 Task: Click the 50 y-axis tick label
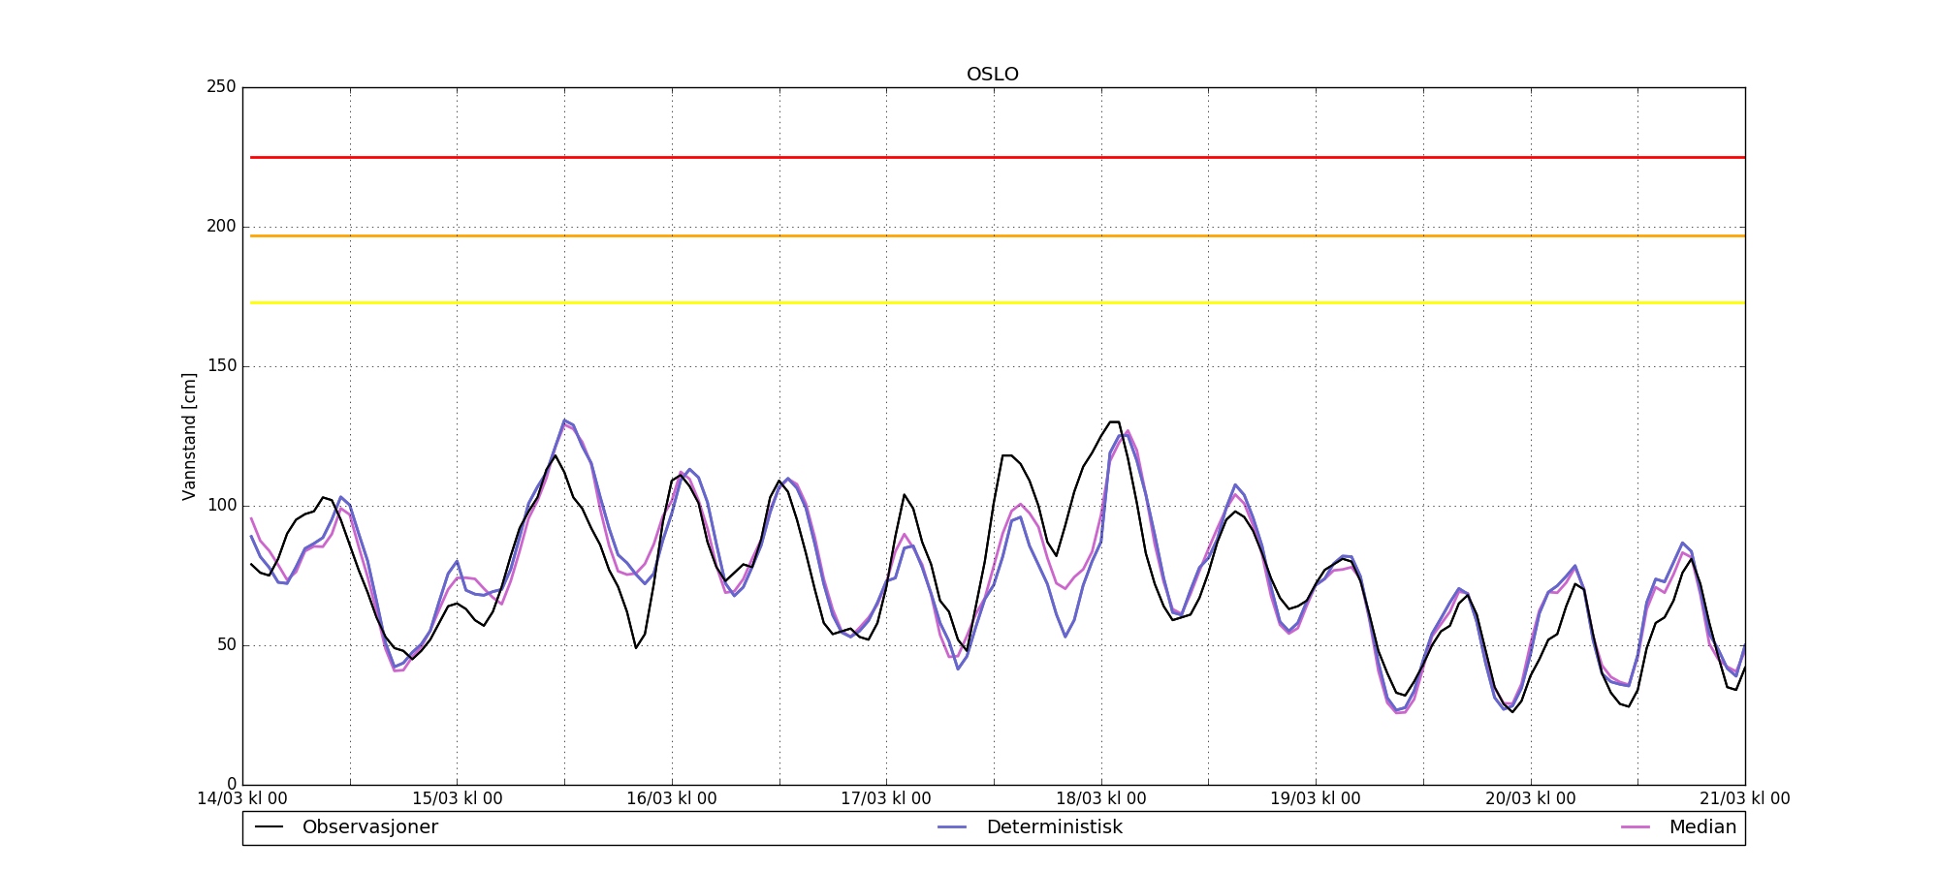coord(225,645)
